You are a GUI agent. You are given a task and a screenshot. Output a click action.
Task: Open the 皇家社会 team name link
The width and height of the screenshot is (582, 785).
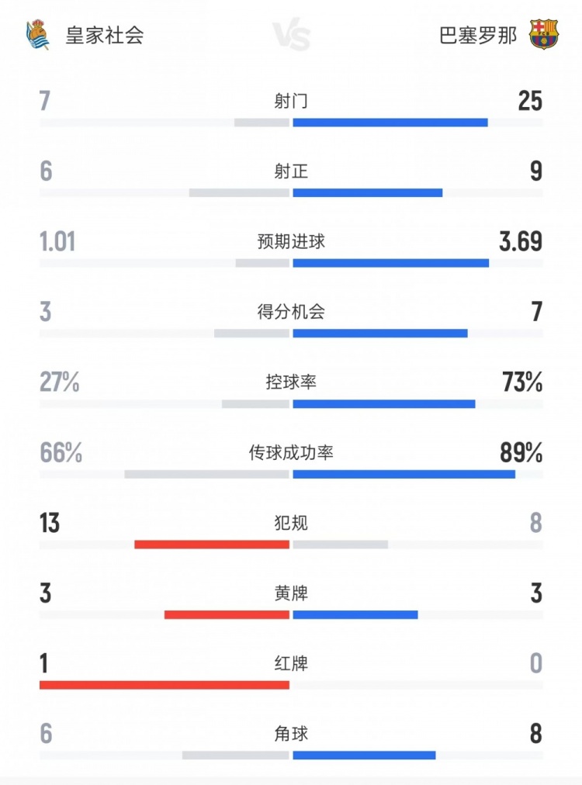105,36
